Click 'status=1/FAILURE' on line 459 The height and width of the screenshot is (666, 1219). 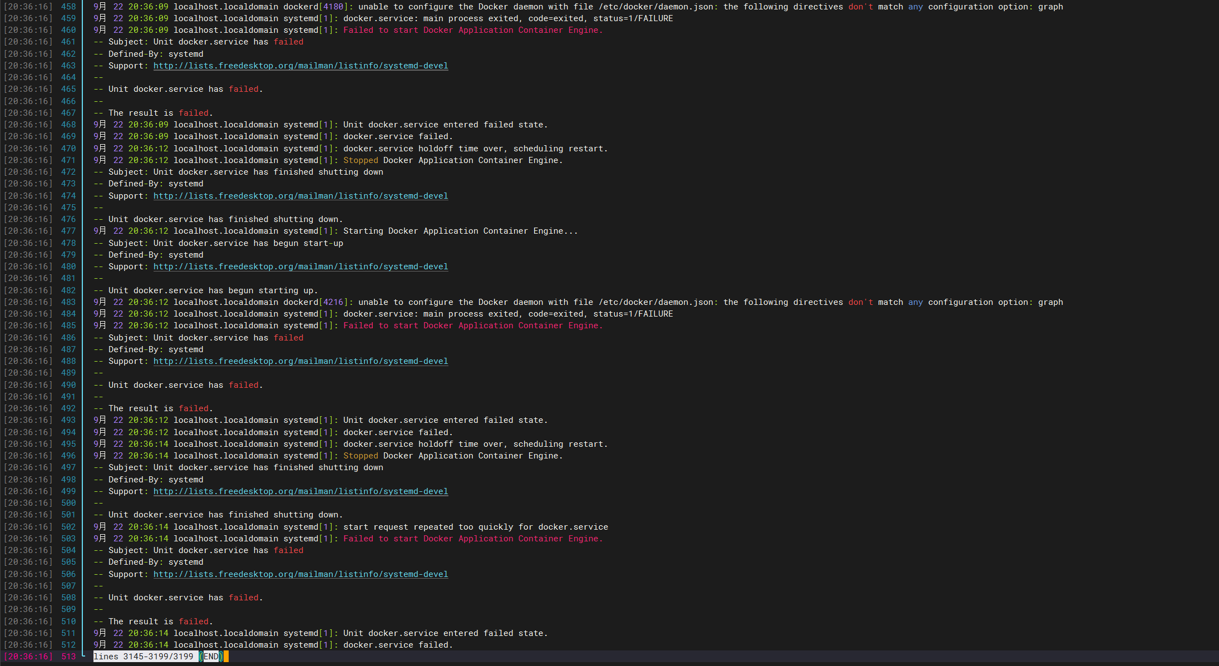[x=633, y=18]
